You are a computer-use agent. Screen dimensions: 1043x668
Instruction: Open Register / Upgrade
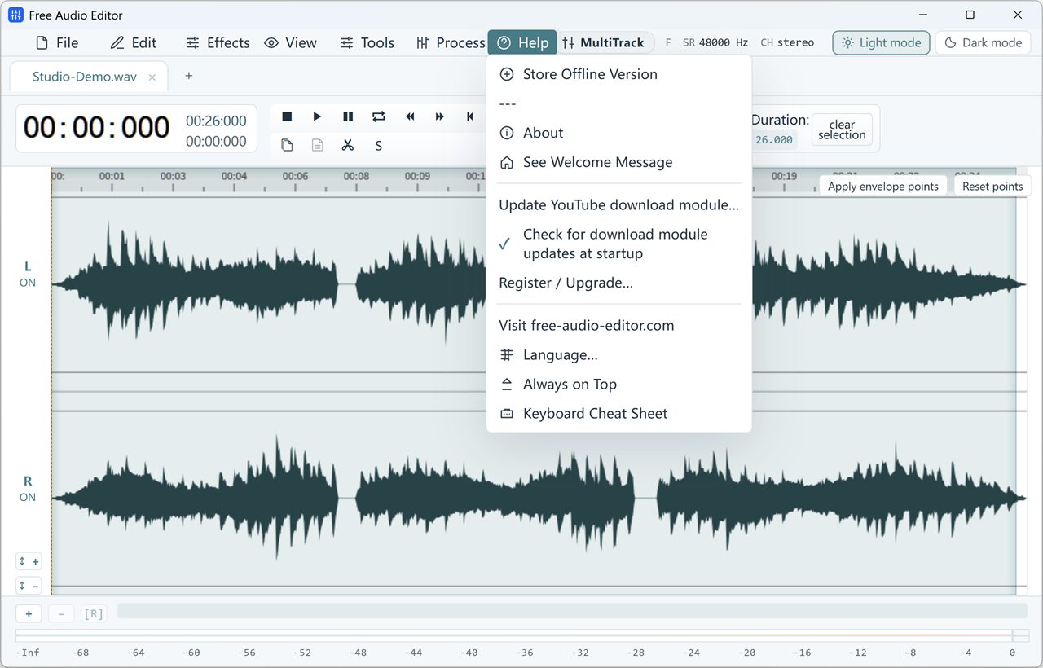pyautogui.click(x=618, y=283)
